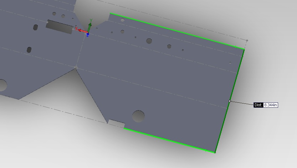Select the highlighted top green edge
This screenshot has height=168, width=297.
pyautogui.click(x=177, y=31)
